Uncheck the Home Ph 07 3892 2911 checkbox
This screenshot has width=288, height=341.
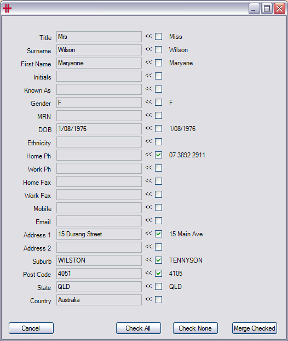[159, 155]
